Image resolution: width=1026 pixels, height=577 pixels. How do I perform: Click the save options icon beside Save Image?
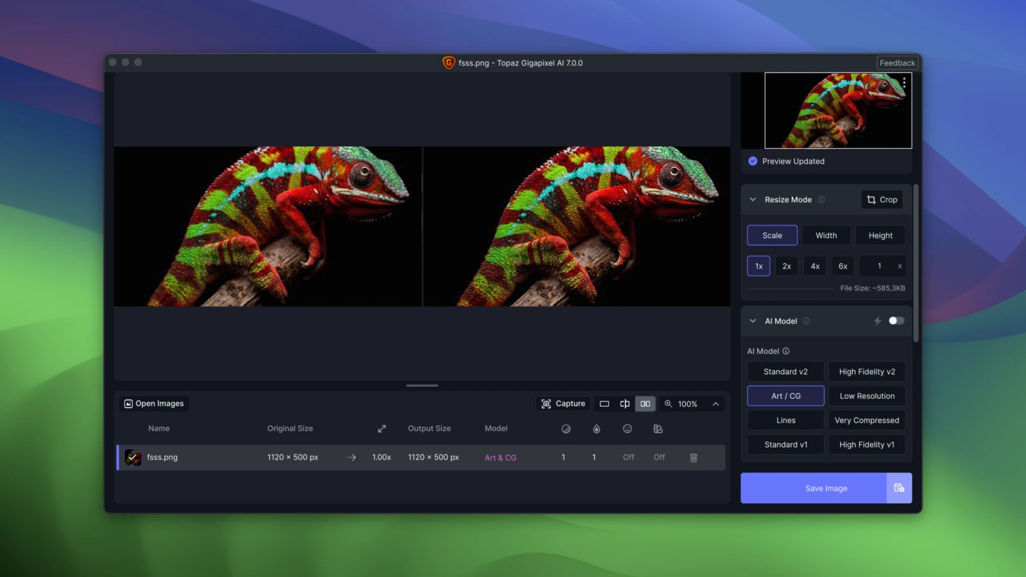[899, 488]
